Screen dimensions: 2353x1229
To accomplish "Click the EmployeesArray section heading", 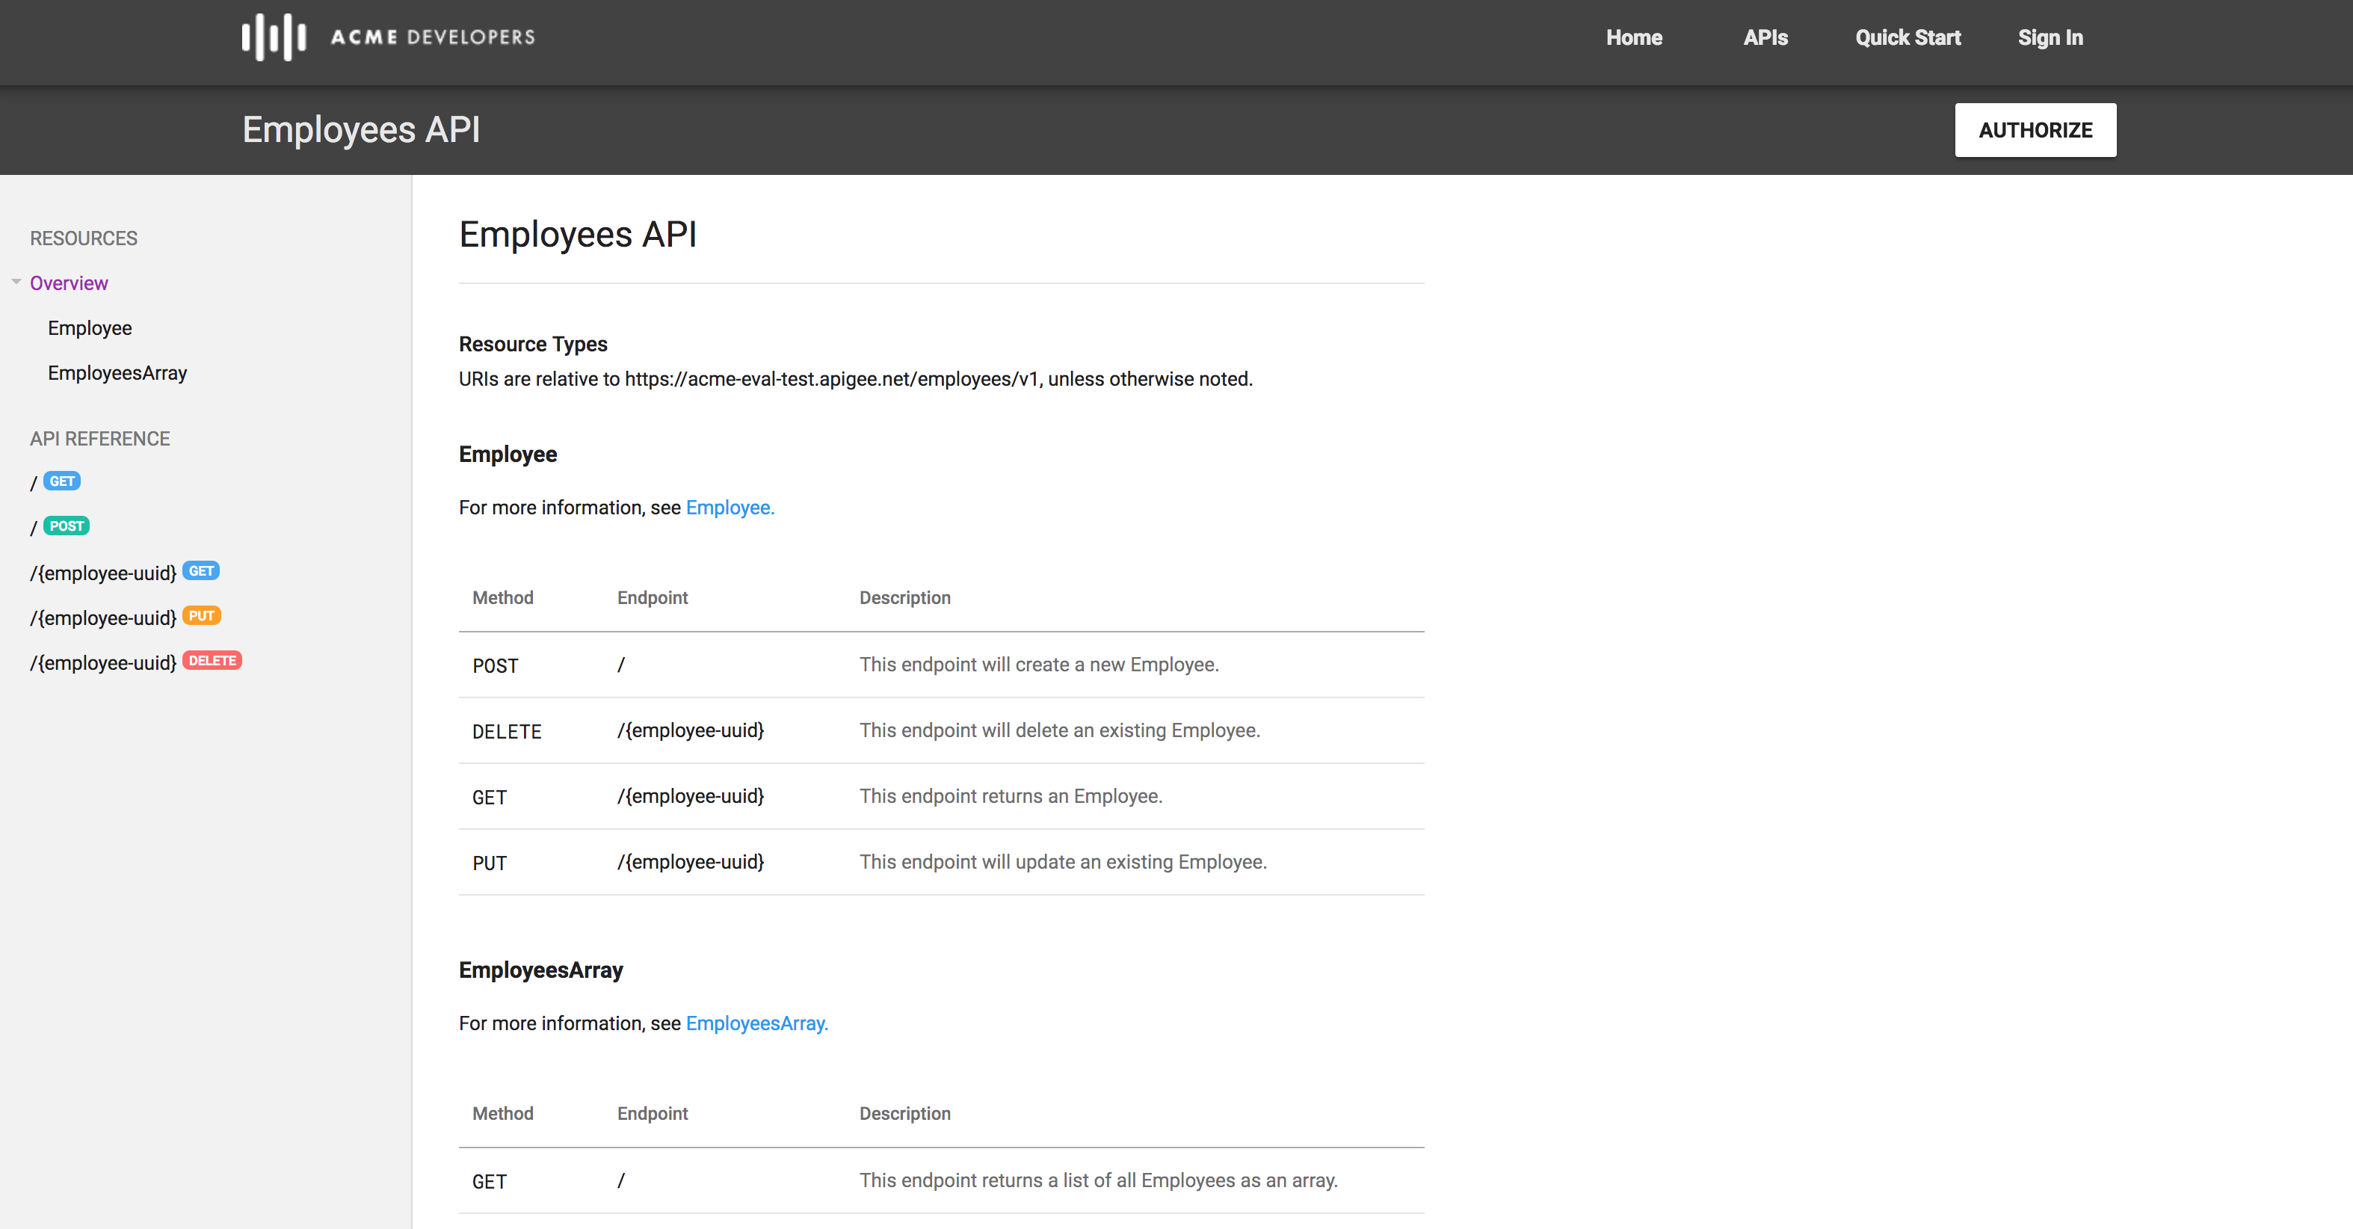I will pyautogui.click(x=540, y=970).
